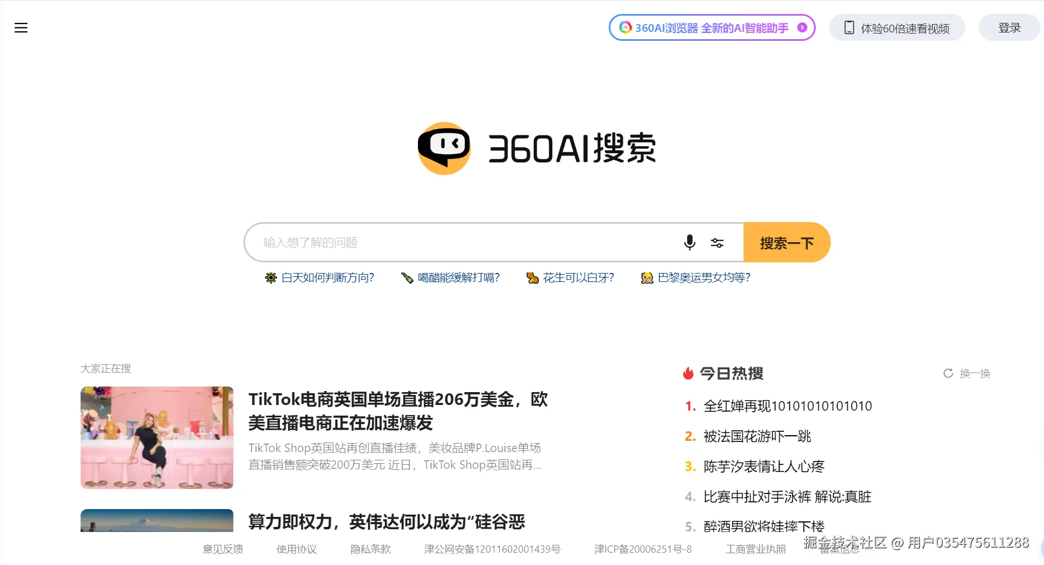This screenshot has width=1044, height=565.
Task: Open search settings filter icon
Action: point(717,243)
